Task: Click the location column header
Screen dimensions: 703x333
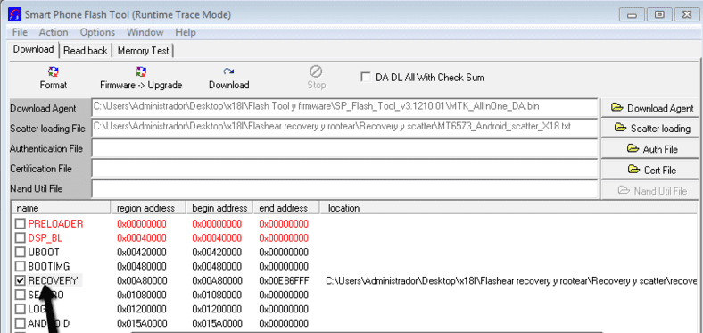Action: point(509,208)
